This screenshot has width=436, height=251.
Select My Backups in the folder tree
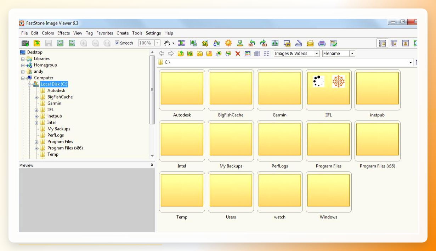pyautogui.click(x=59, y=129)
